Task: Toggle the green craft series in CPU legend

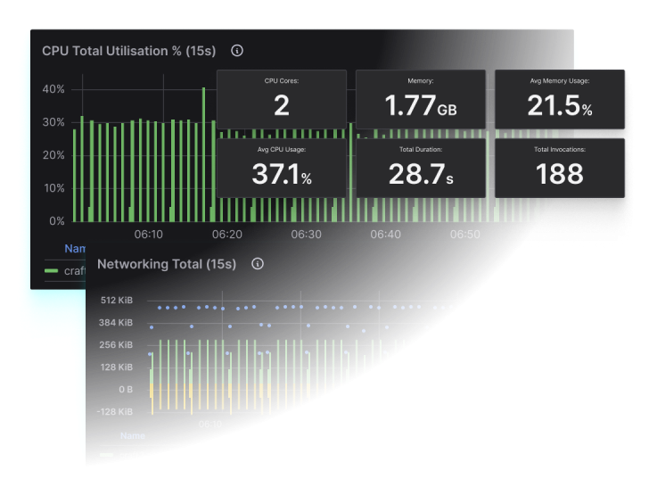Action: pyautogui.click(x=73, y=271)
